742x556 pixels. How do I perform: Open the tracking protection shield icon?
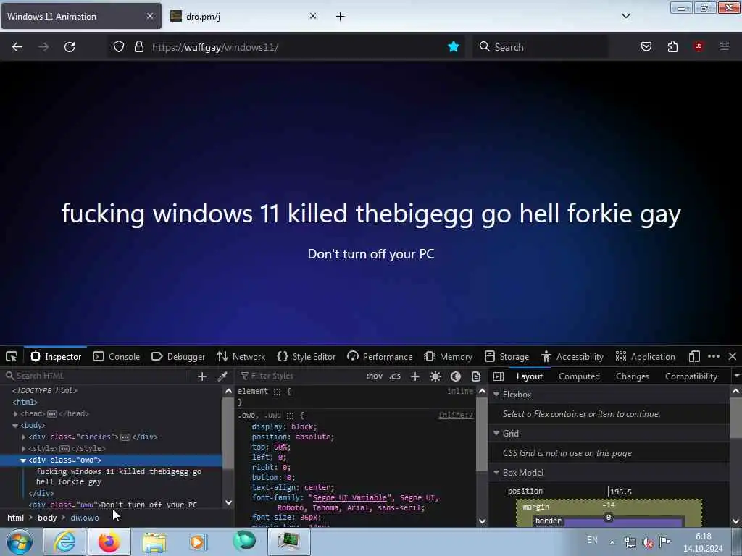point(119,46)
